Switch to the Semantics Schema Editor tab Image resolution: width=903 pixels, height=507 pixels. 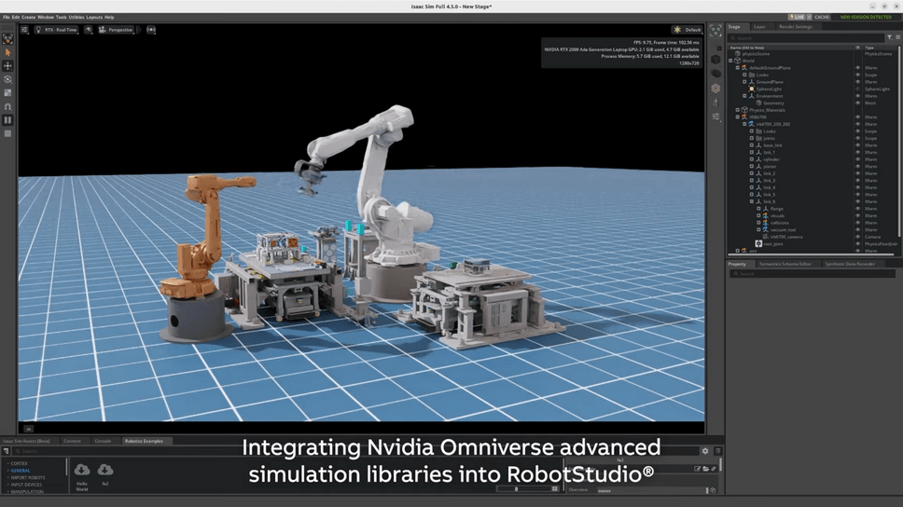[785, 264]
